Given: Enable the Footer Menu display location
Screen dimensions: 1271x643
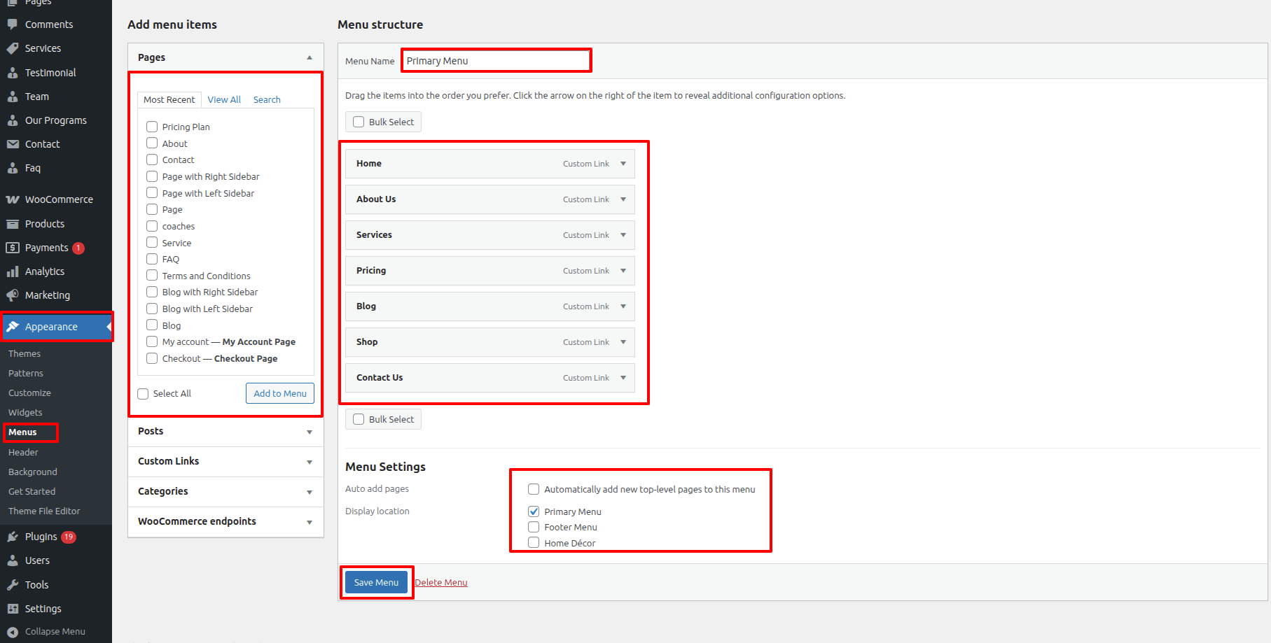Looking at the screenshot, I should [x=534, y=527].
